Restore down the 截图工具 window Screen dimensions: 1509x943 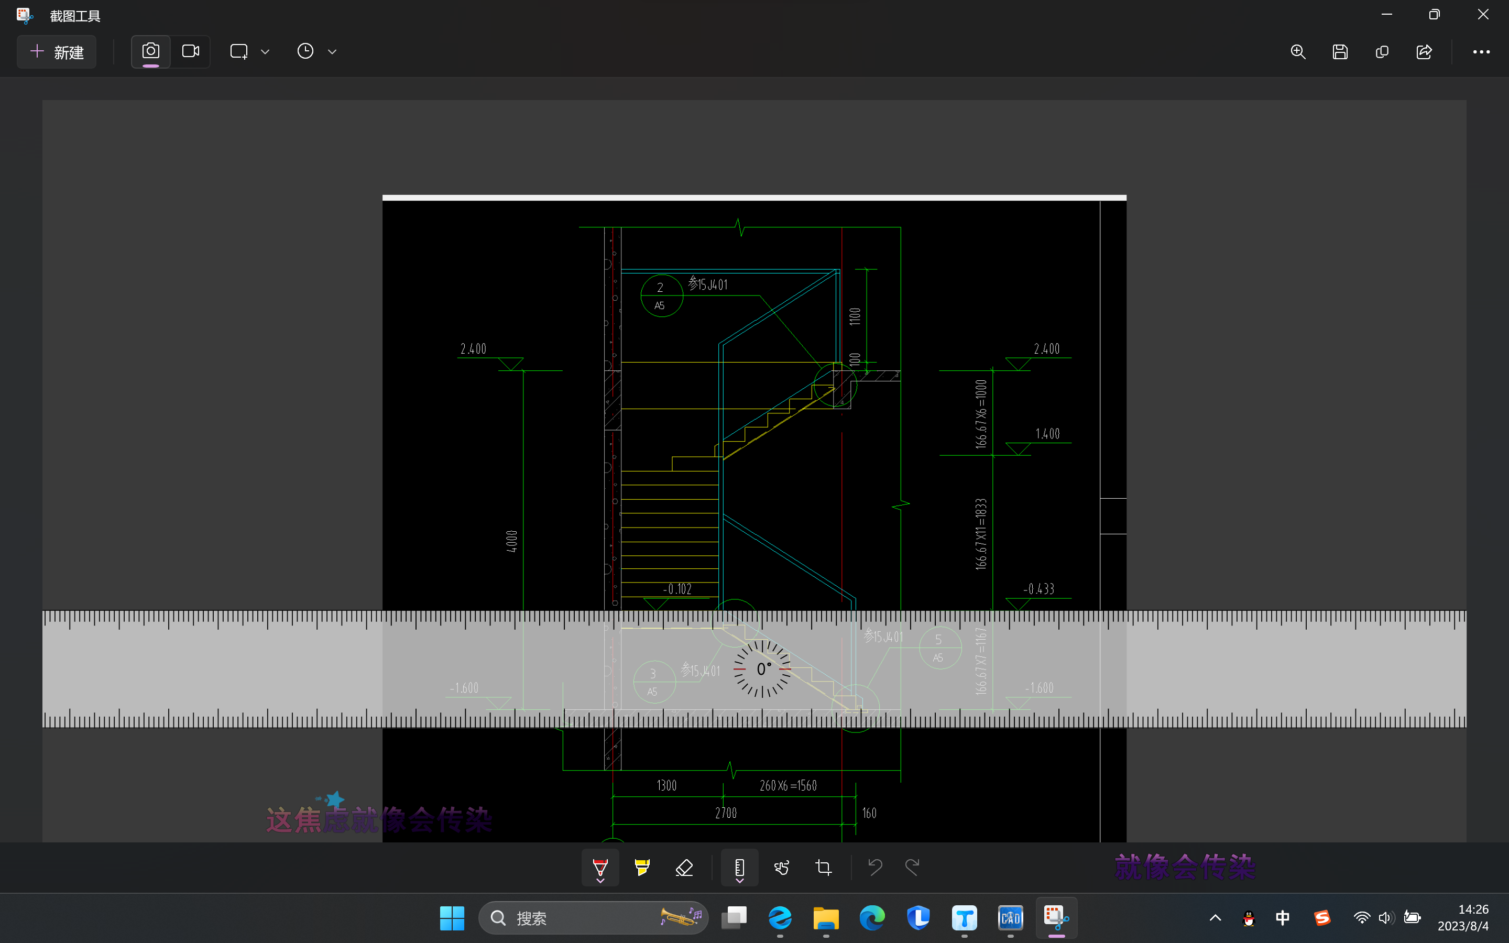pos(1434,14)
